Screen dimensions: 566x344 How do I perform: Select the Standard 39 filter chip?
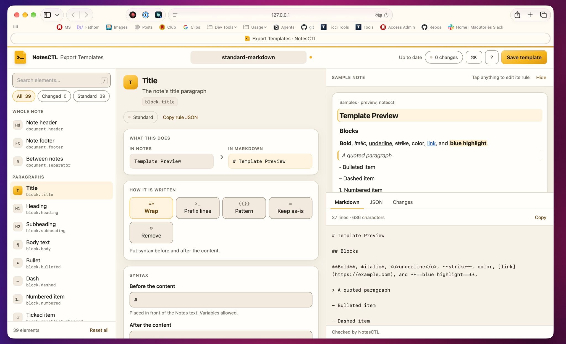pyautogui.click(x=91, y=96)
